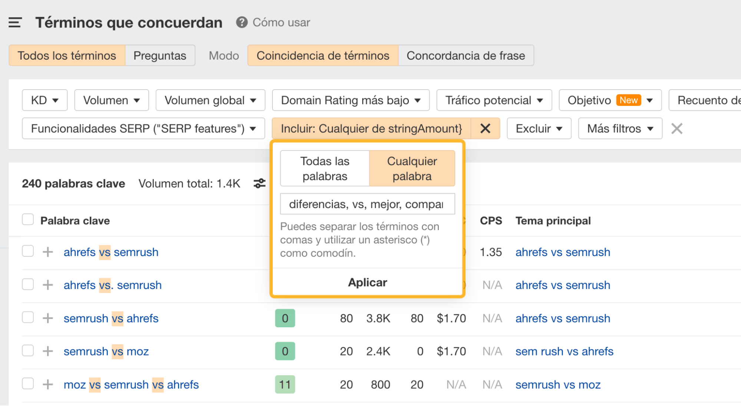
Task: Open the KD filter dropdown
Action: [x=44, y=100]
